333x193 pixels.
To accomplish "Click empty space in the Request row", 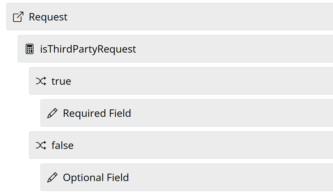I will click(199, 17).
